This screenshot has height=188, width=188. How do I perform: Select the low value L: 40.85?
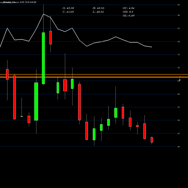tap(99, 12)
